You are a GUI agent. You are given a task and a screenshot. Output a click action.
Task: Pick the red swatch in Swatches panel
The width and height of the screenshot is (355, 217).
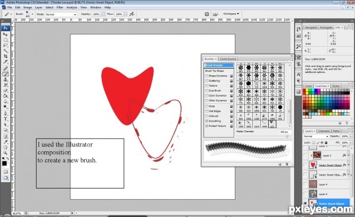click(305, 90)
